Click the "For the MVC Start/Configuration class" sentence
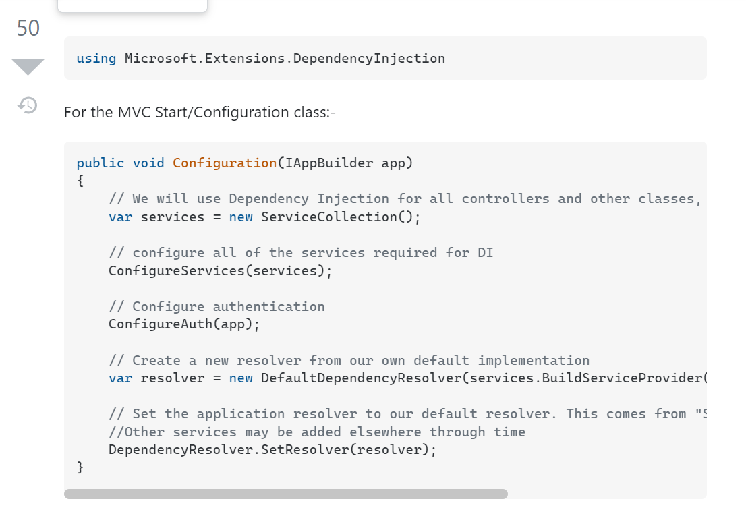Image resolution: width=746 pixels, height=518 pixels. [x=200, y=112]
